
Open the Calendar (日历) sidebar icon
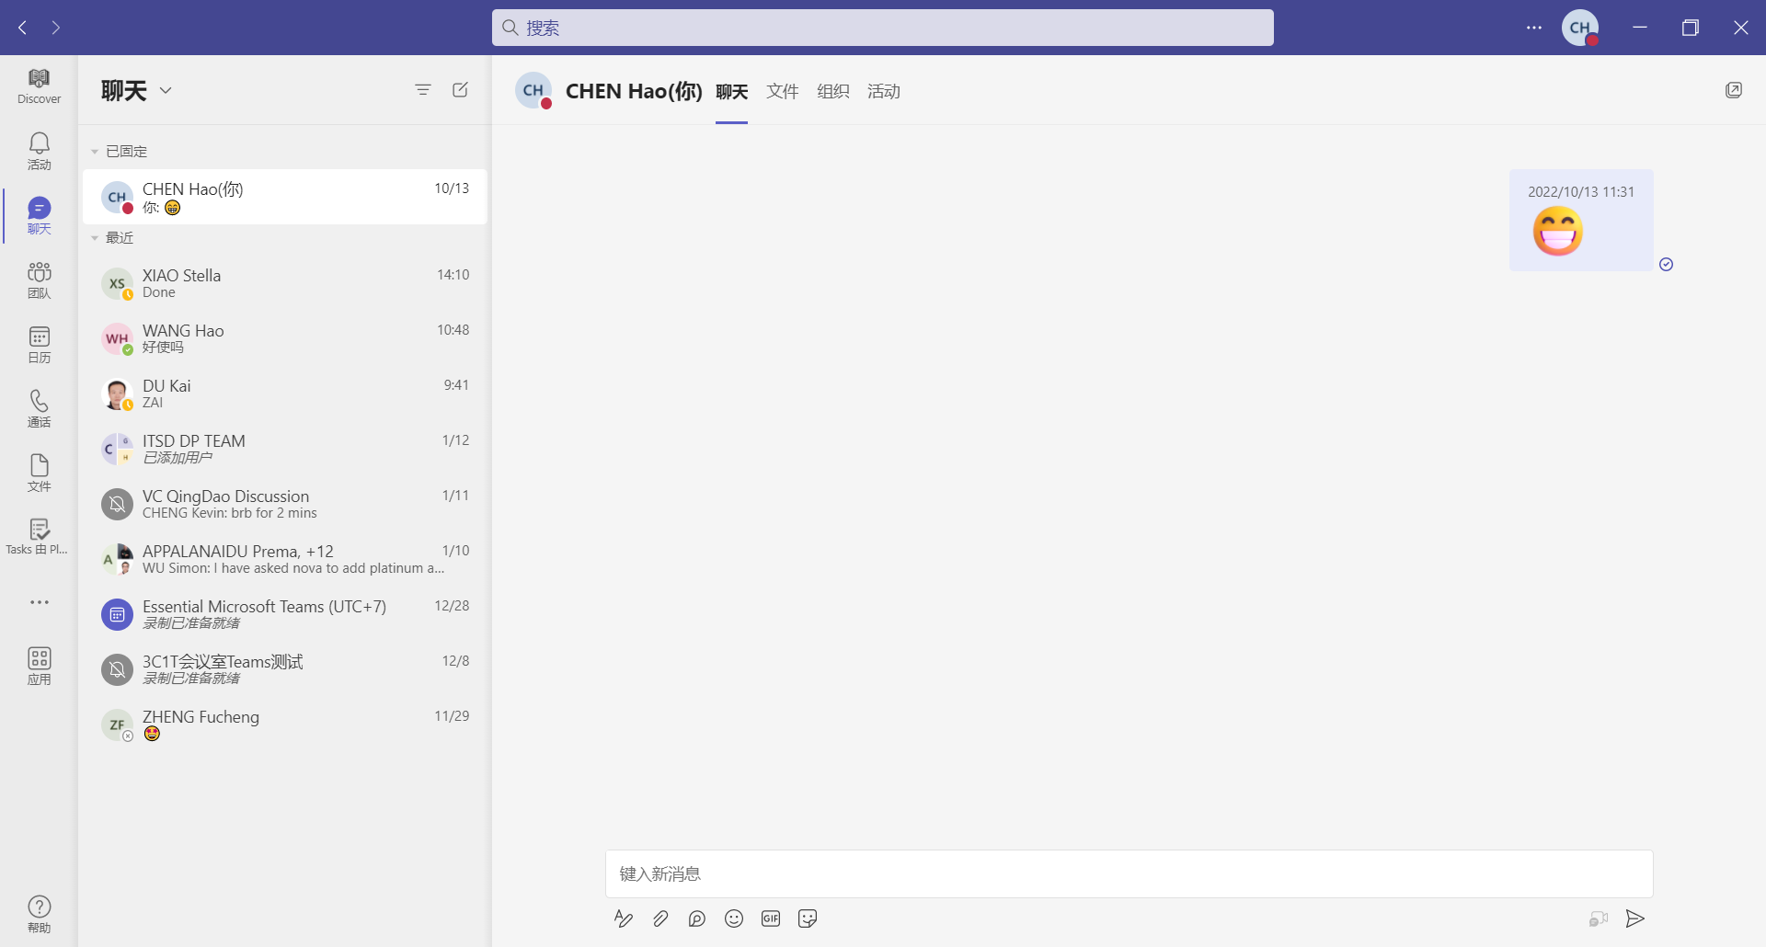39,344
